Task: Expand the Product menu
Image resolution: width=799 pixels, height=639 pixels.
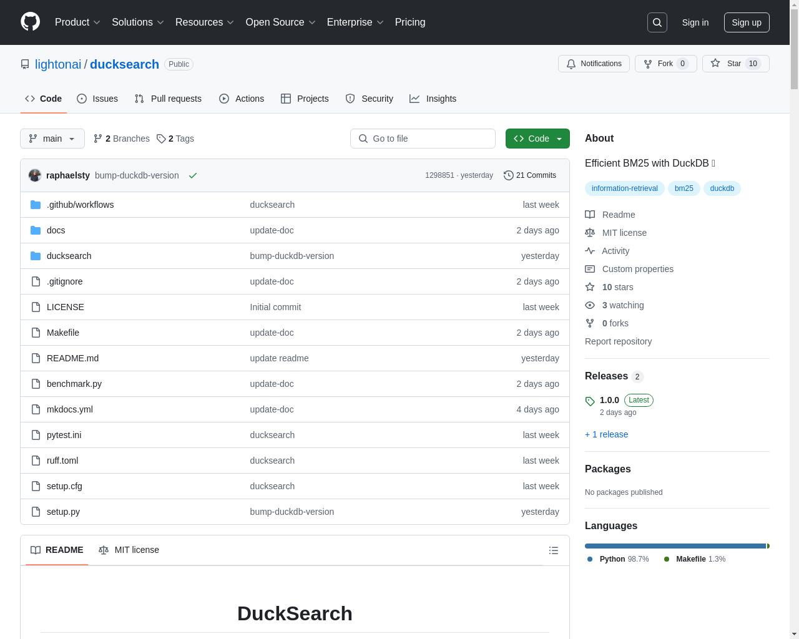Action: pos(77,22)
